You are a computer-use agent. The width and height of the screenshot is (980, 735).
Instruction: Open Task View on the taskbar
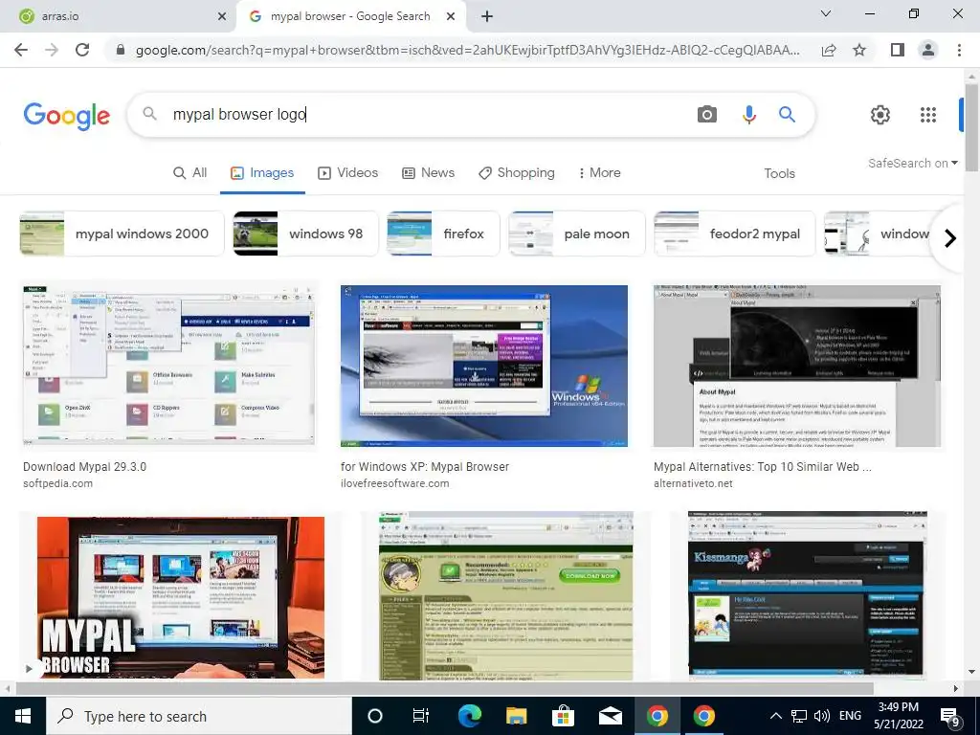421,716
